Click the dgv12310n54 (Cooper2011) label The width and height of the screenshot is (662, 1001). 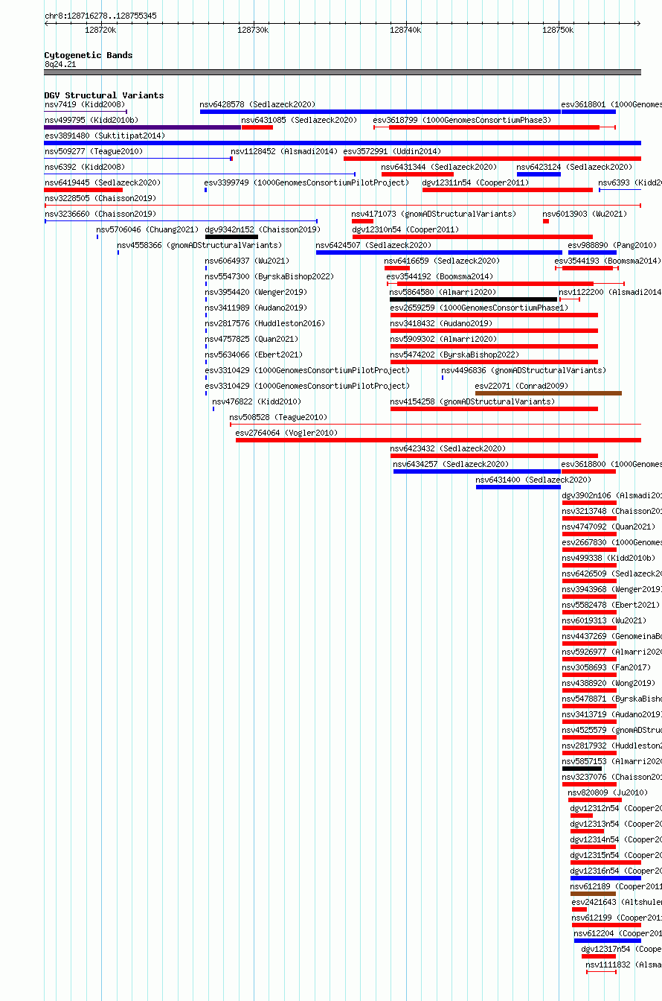point(406,229)
